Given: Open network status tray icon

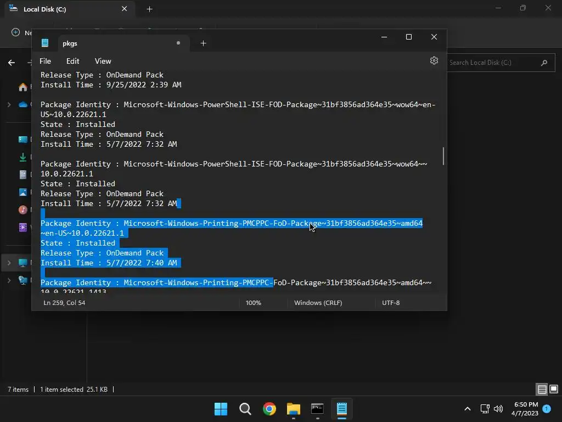Looking at the screenshot, I should 485,409.
